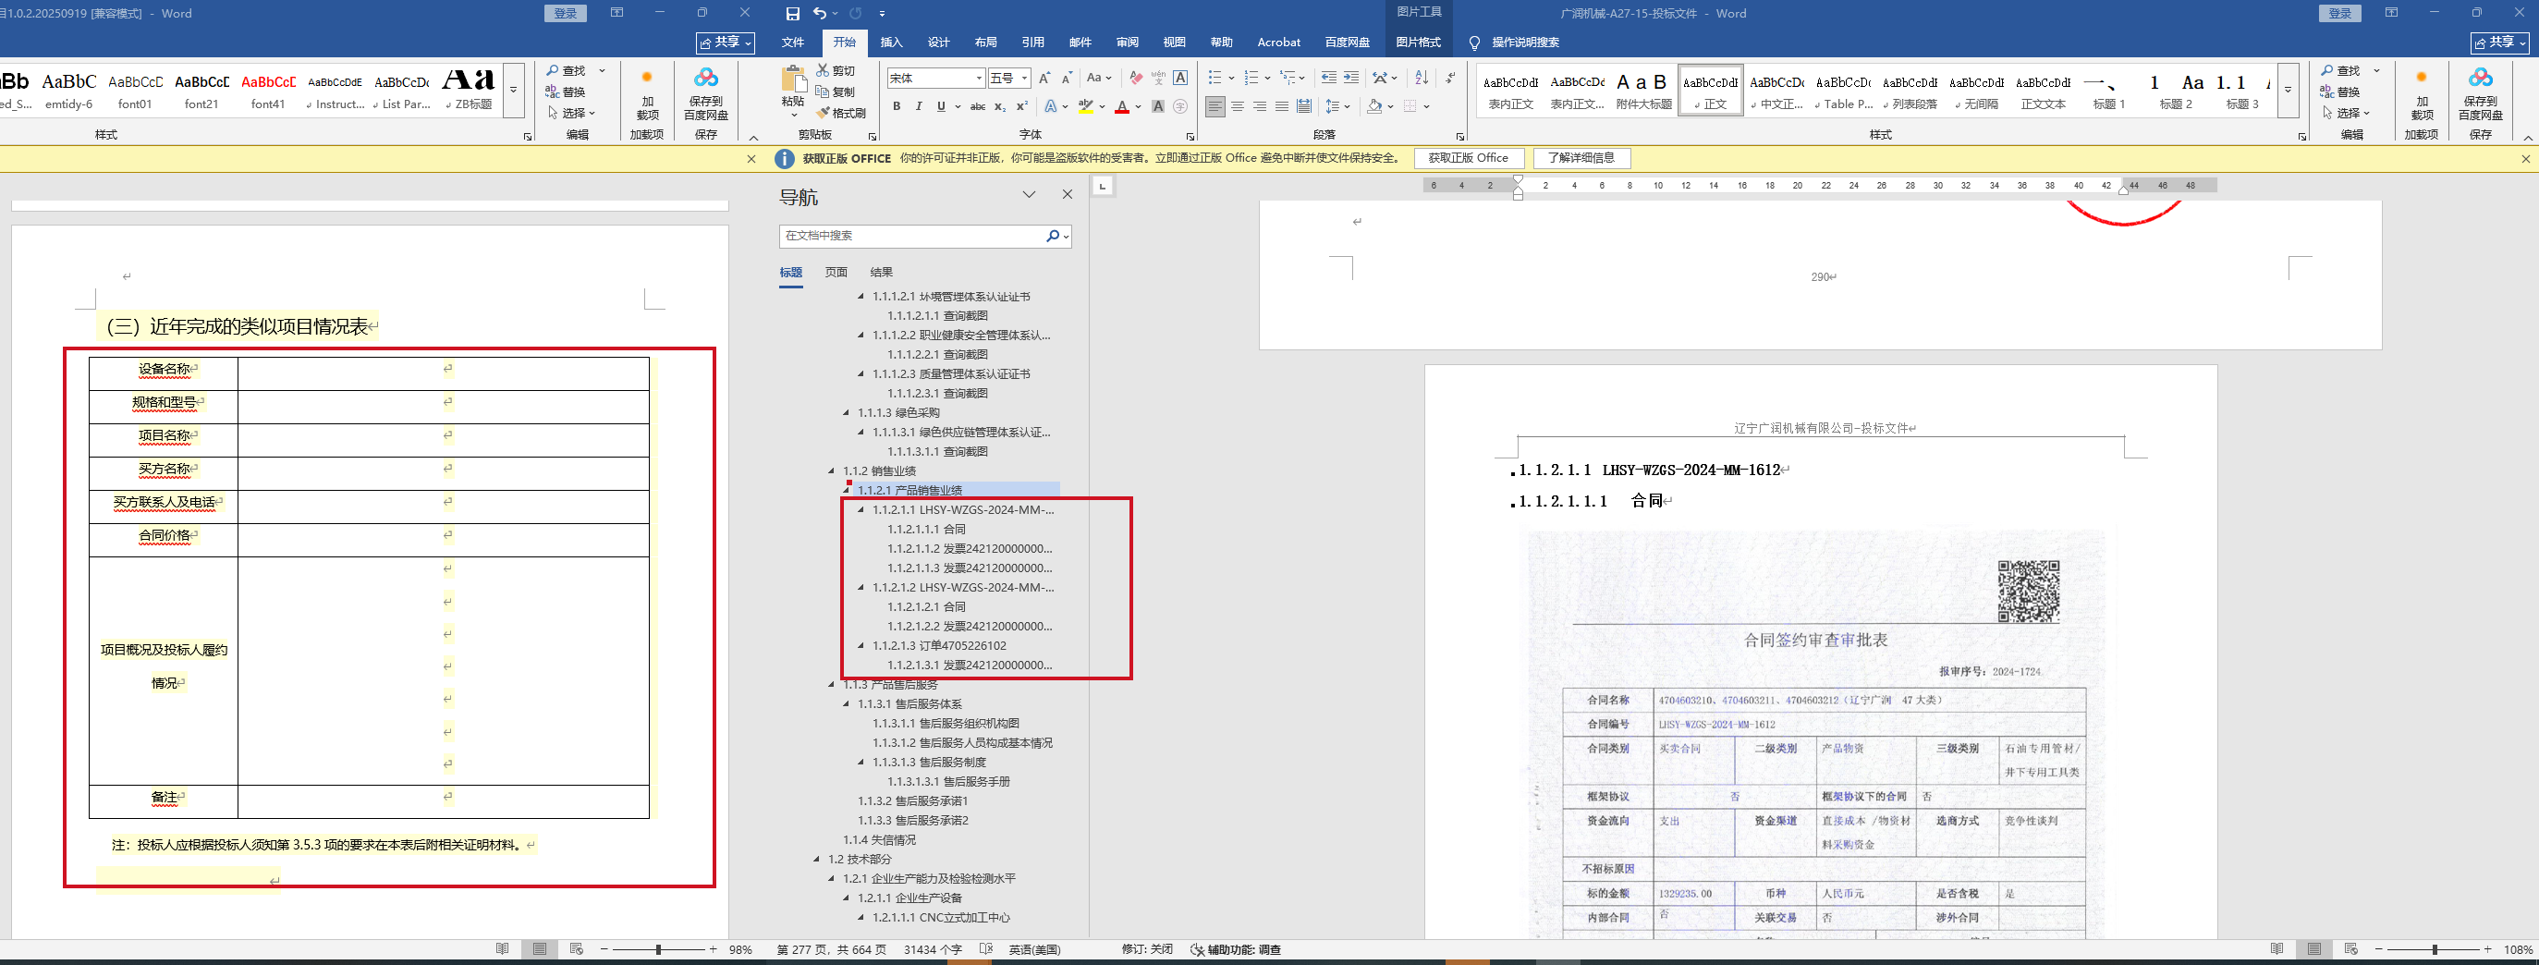Open the 页面 tab in navigation pane
This screenshot has width=2539, height=965.
point(836,272)
